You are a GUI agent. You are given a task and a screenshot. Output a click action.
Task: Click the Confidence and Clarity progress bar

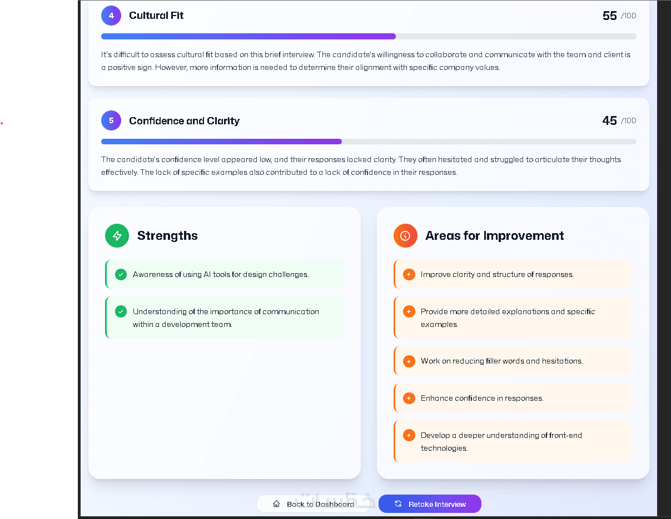tap(369, 142)
